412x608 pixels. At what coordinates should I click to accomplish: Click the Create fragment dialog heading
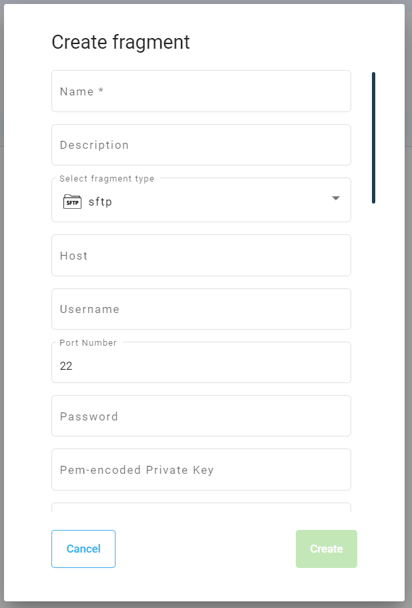tap(121, 42)
